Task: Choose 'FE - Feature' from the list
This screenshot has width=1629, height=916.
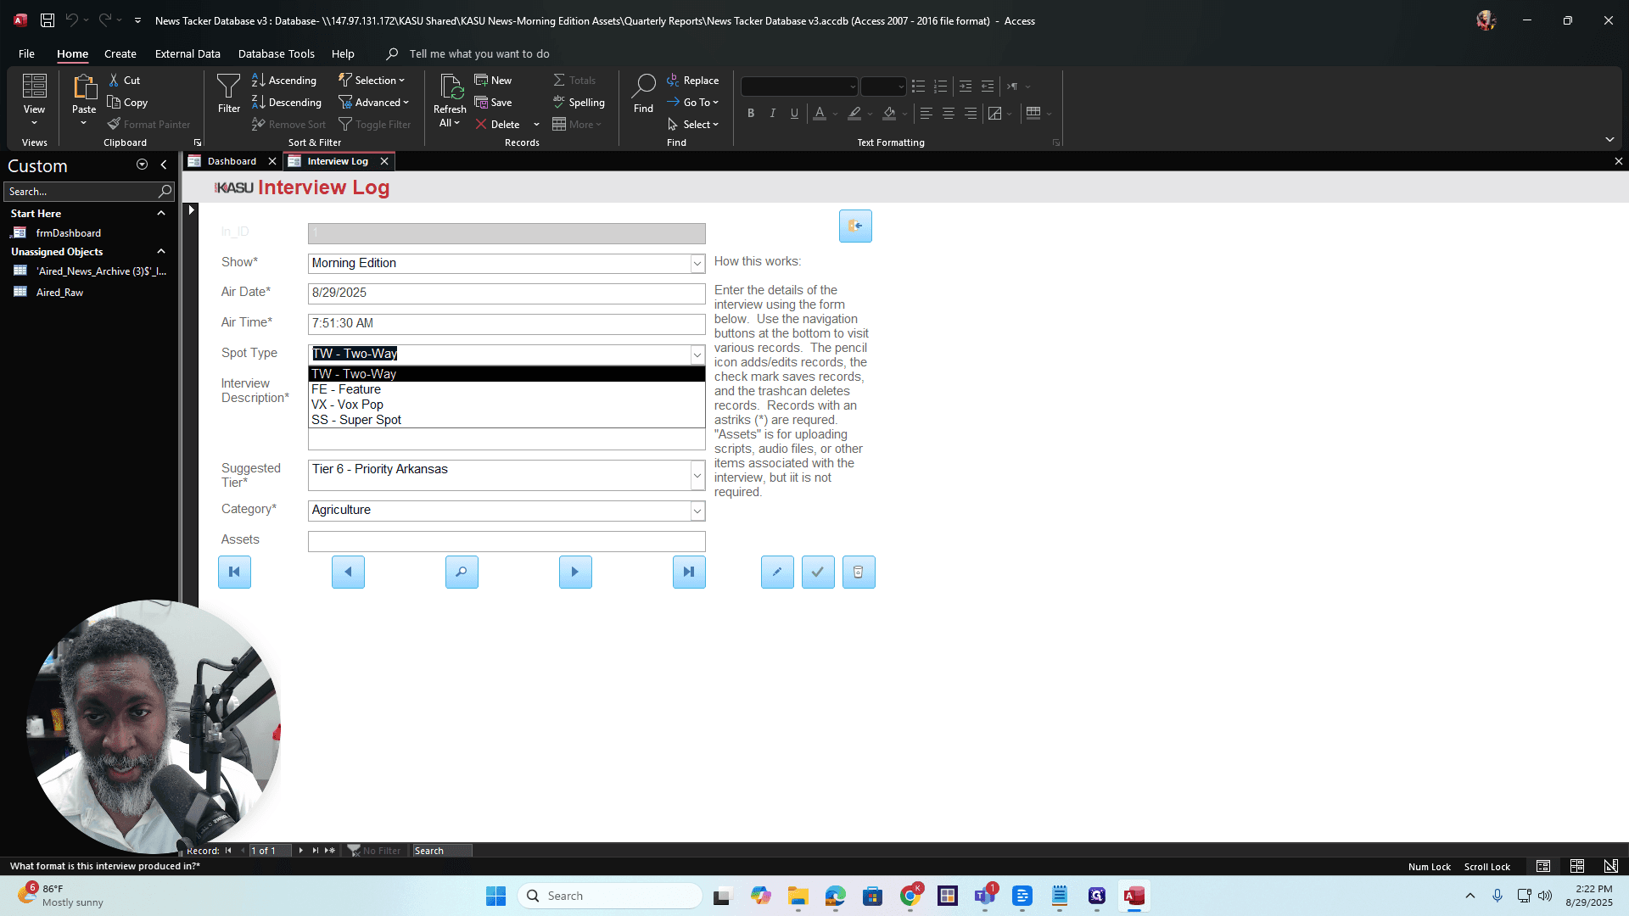Action: 507,389
